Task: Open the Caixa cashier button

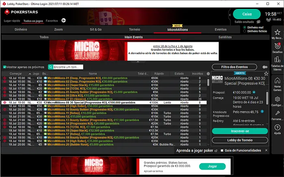Action: pos(247,14)
